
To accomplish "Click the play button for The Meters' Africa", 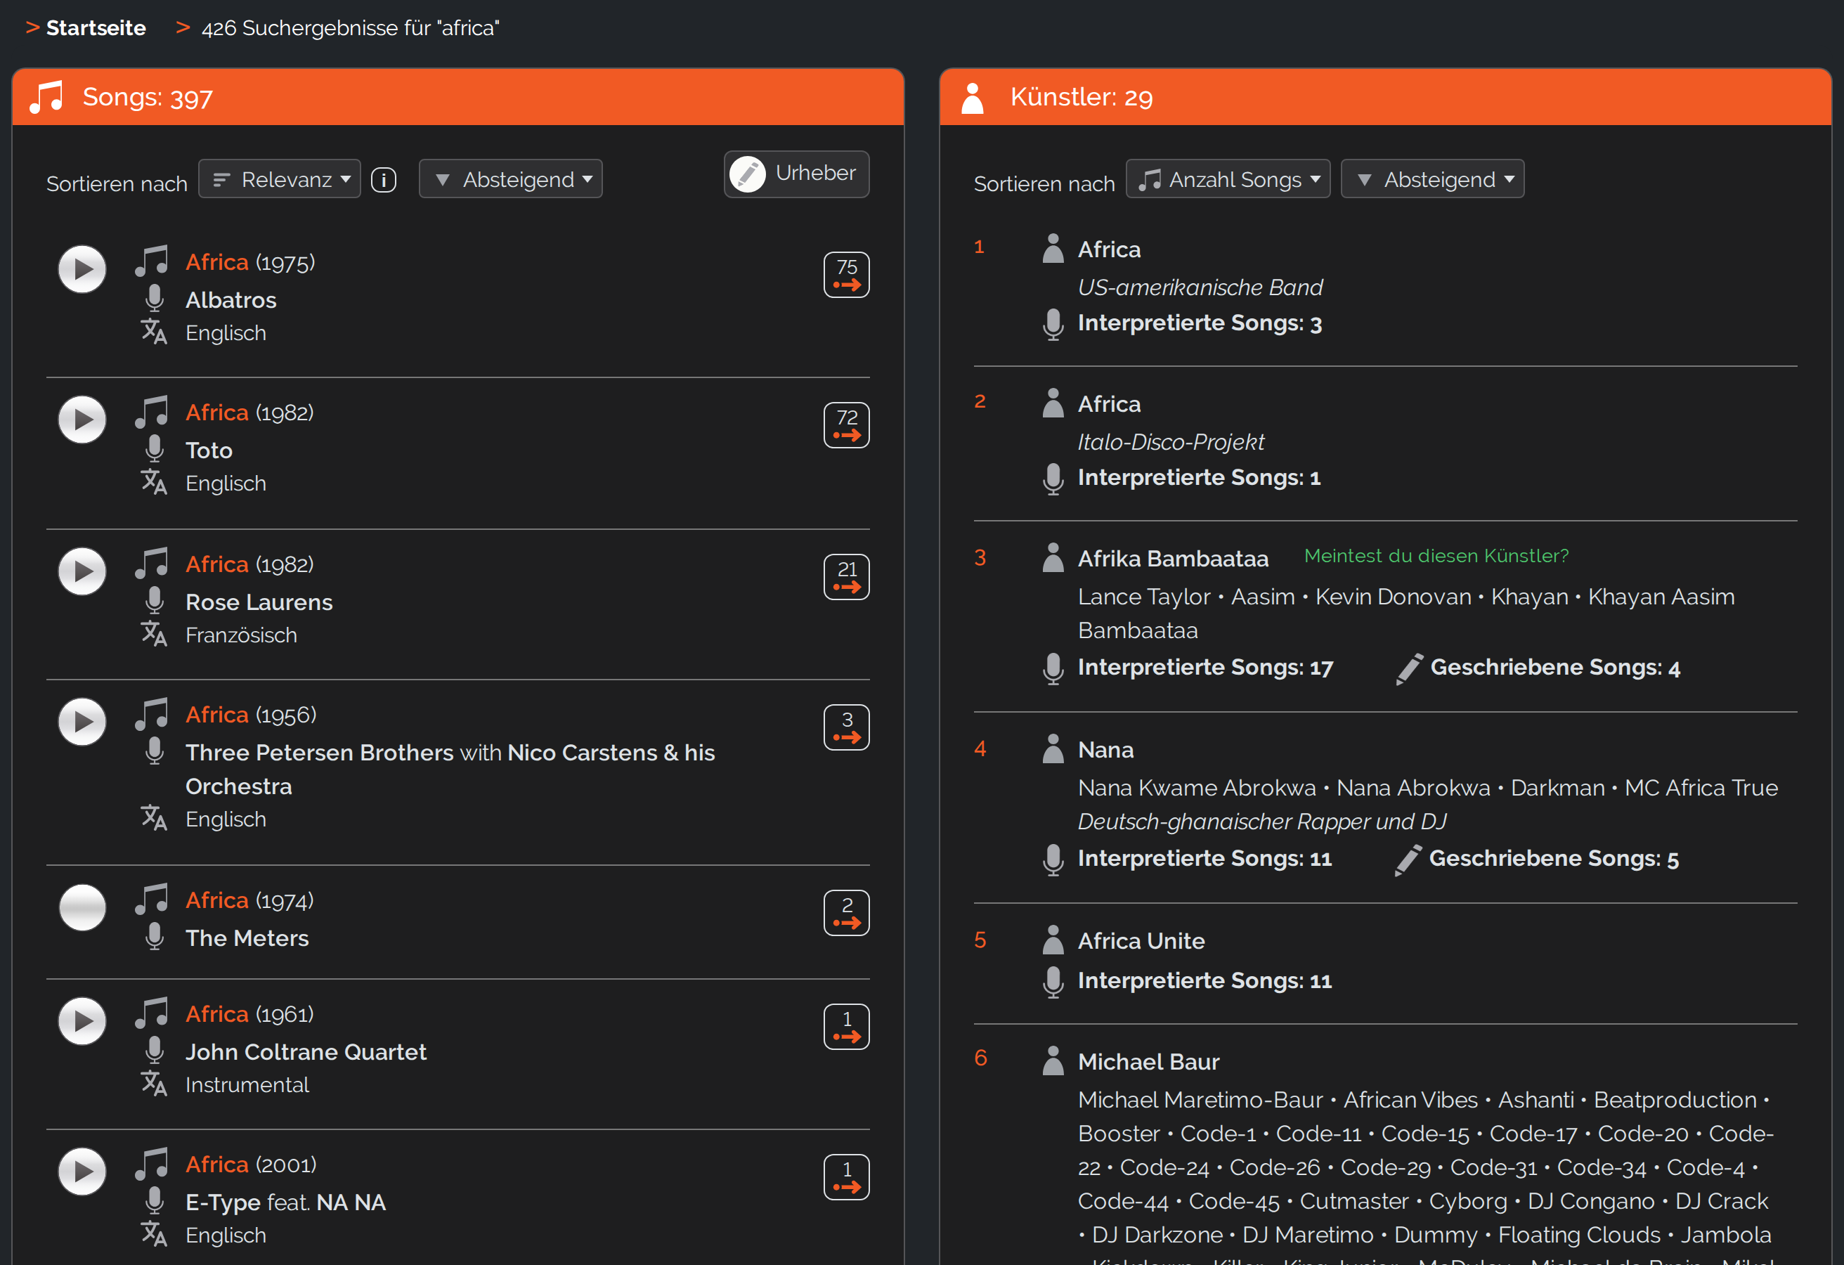I will pos(82,907).
